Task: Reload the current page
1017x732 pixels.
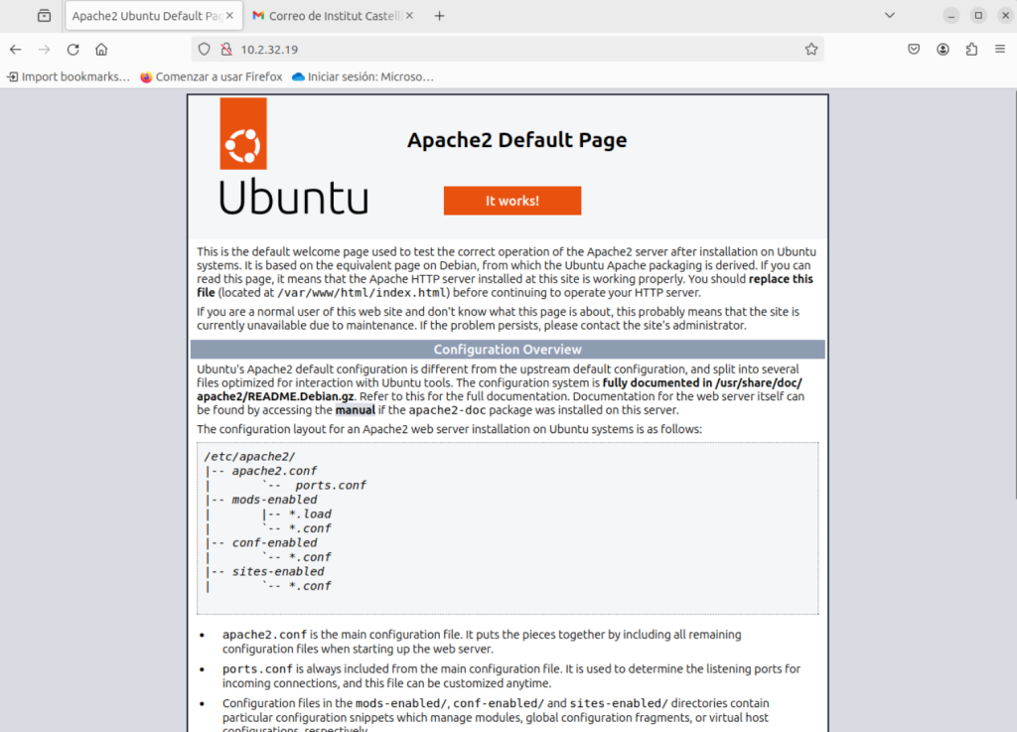Action: click(73, 50)
